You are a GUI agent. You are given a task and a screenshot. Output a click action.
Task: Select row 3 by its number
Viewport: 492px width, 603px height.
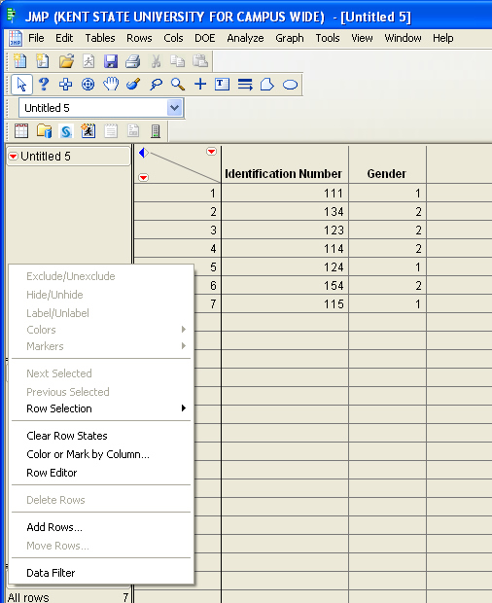213,230
